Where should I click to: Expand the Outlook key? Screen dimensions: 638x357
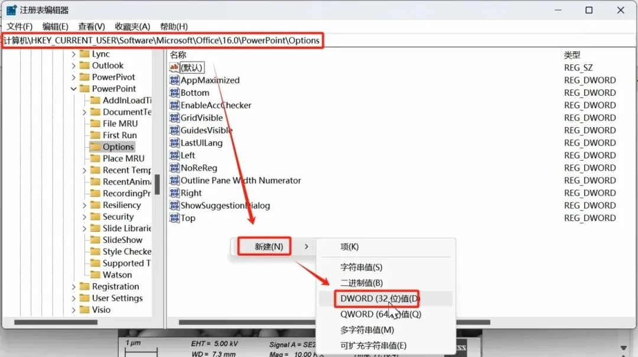click(x=74, y=66)
